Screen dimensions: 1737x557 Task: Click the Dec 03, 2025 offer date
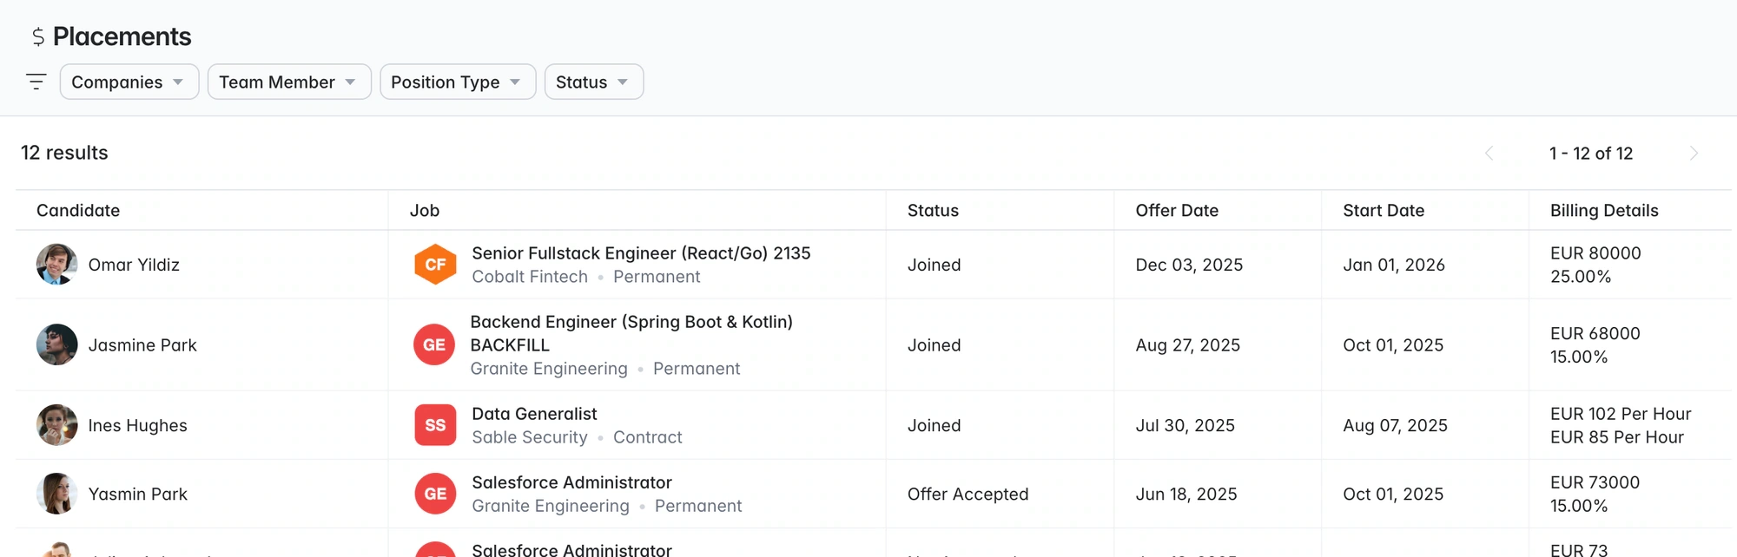[1189, 265]
